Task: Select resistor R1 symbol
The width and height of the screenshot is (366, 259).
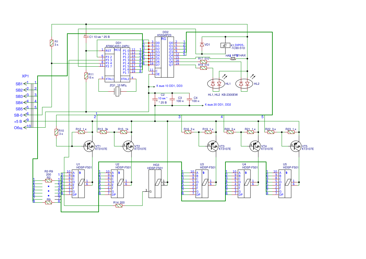Action: click(52, 43)
